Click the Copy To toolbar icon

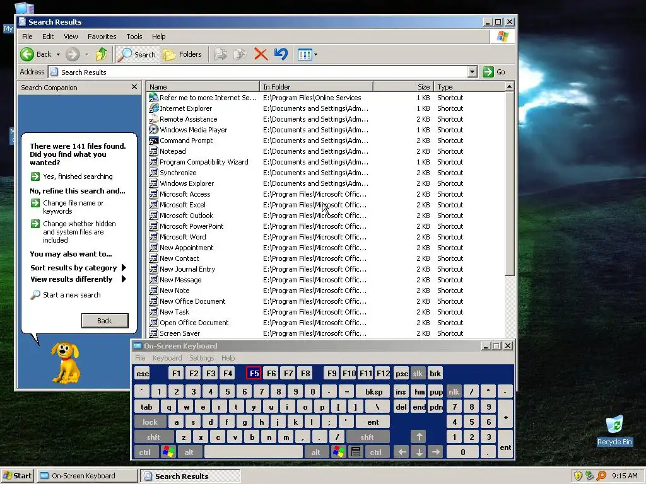coord(240,54)
